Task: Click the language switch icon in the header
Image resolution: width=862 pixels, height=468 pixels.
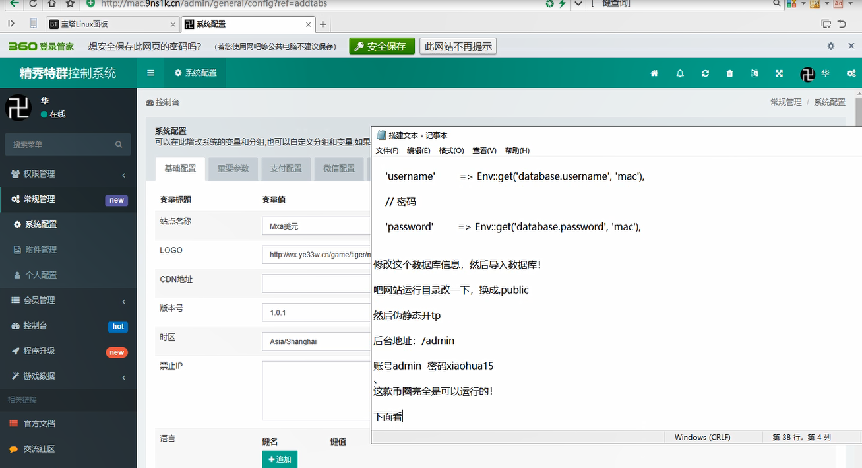Action: 754,73
